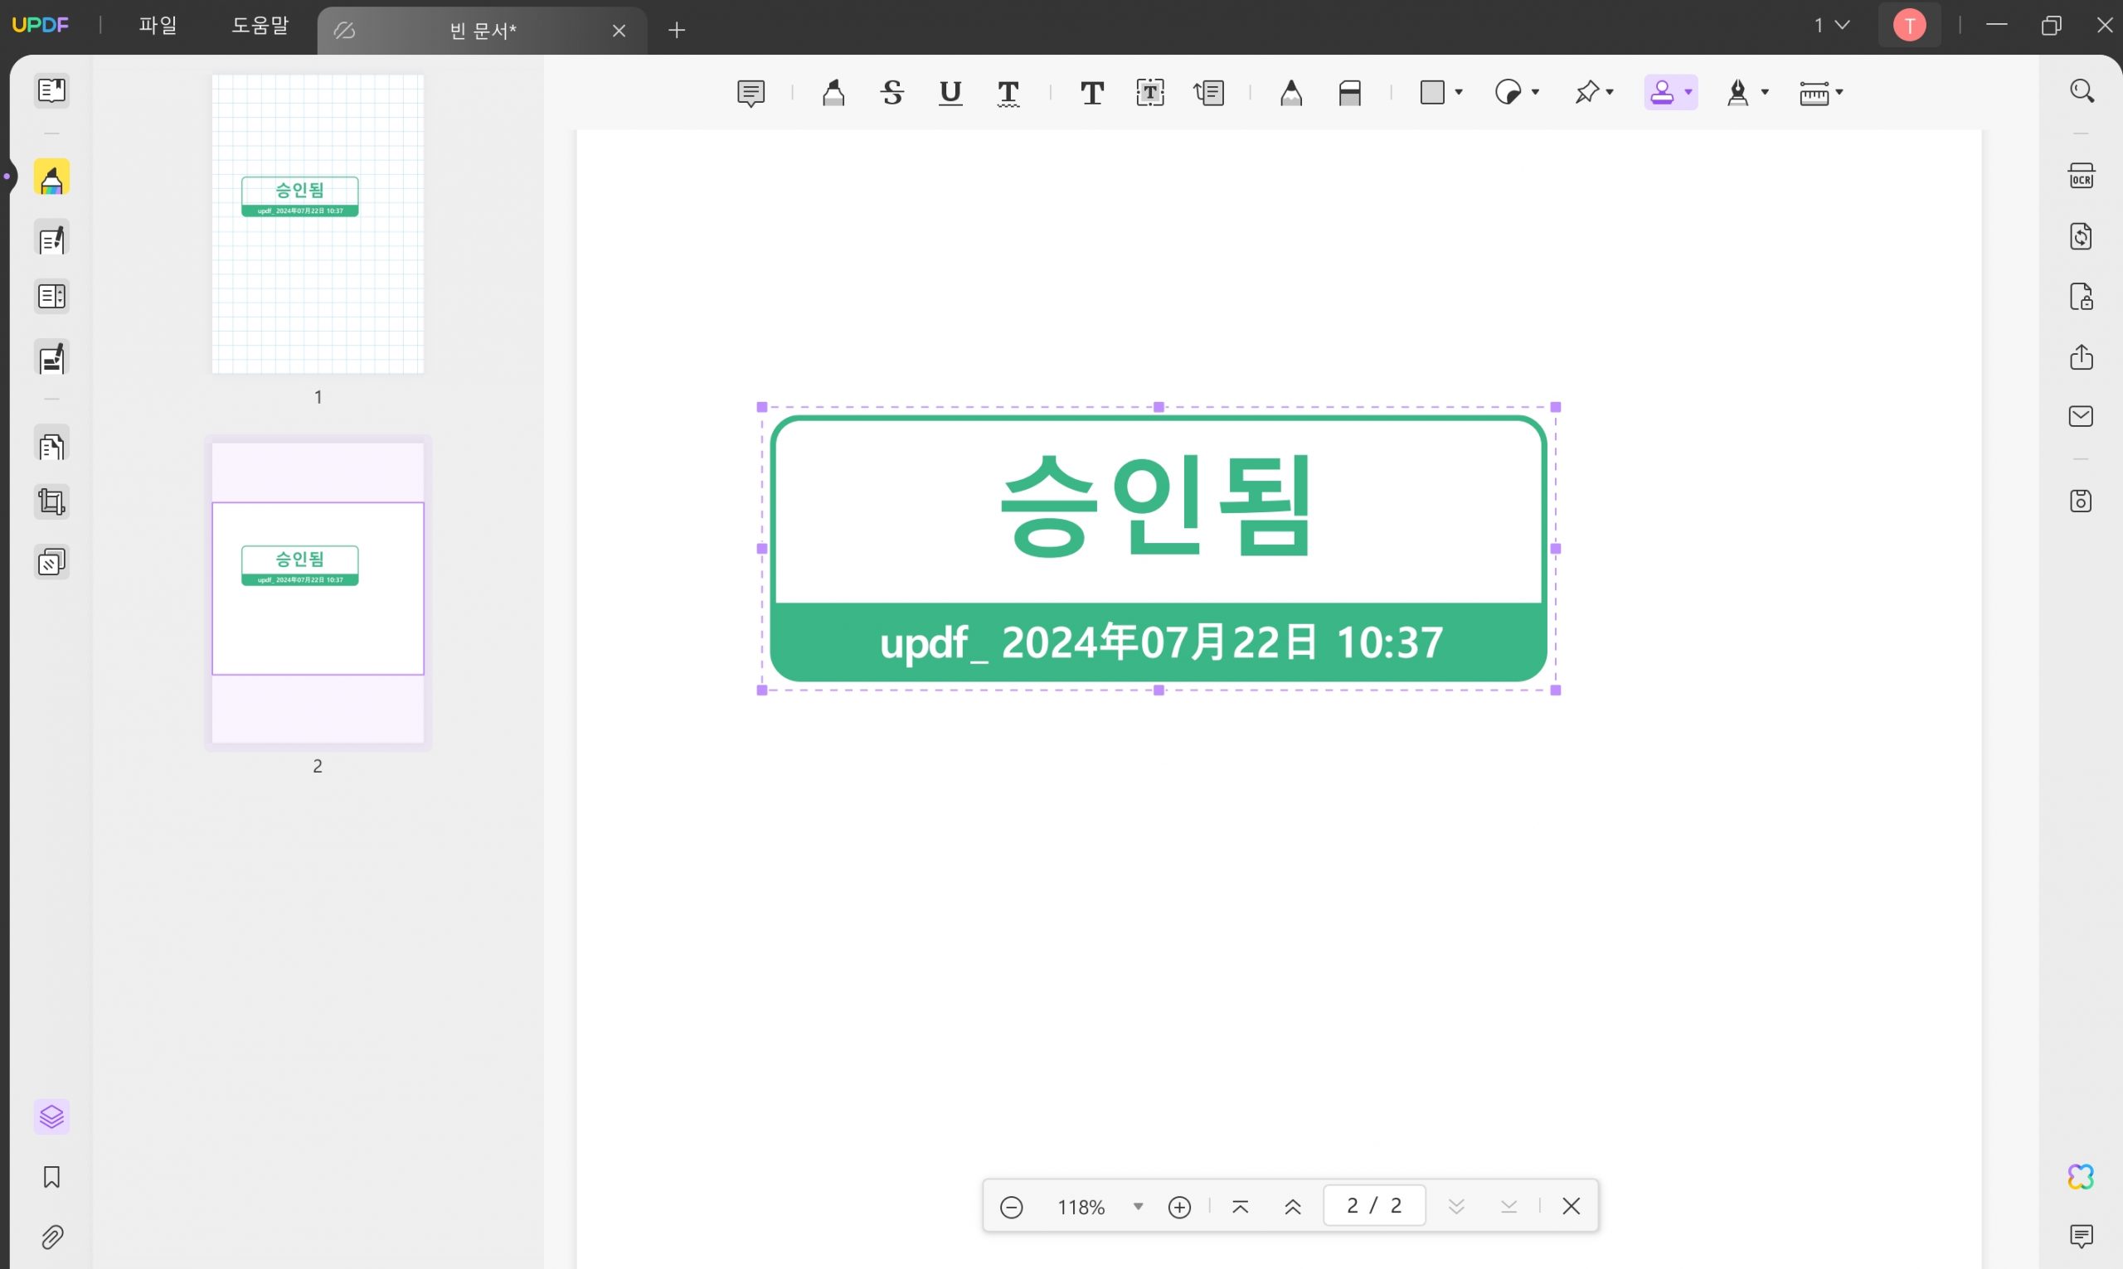Select the Underline text tool
This screenshot has height=1269, width=2123.
(x=950, y=92)
